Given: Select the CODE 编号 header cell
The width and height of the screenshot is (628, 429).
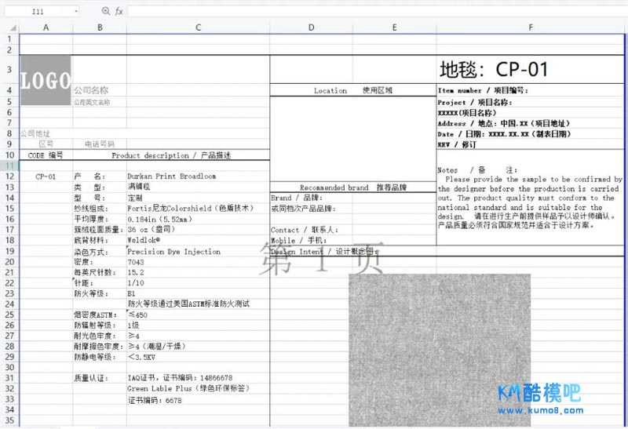Looking at the screenshot, I should [46, 155].
